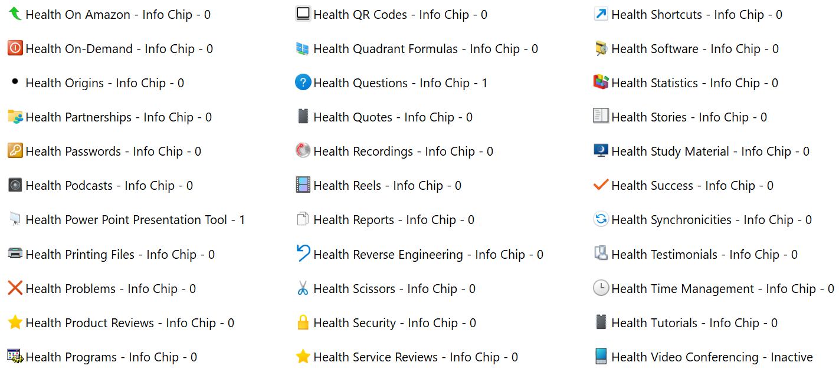Click the yellow padlock Health Security icon

(303, 322)
